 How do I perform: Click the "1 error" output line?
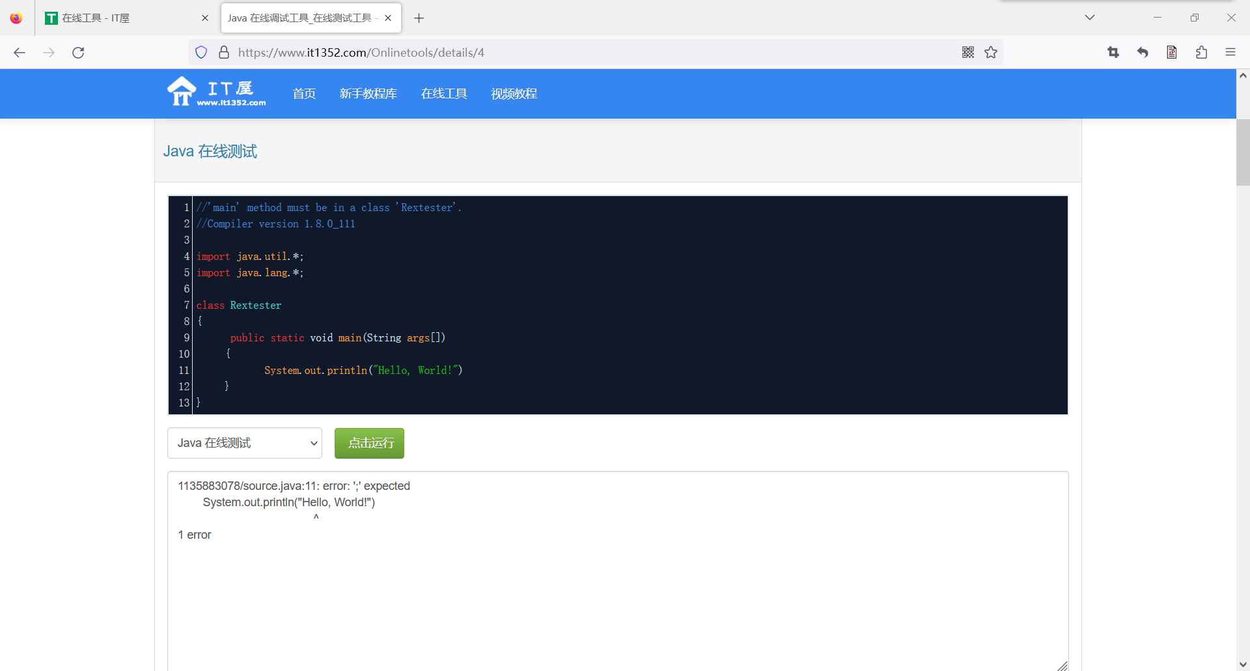pyautogui.click(x=195, y=535)
